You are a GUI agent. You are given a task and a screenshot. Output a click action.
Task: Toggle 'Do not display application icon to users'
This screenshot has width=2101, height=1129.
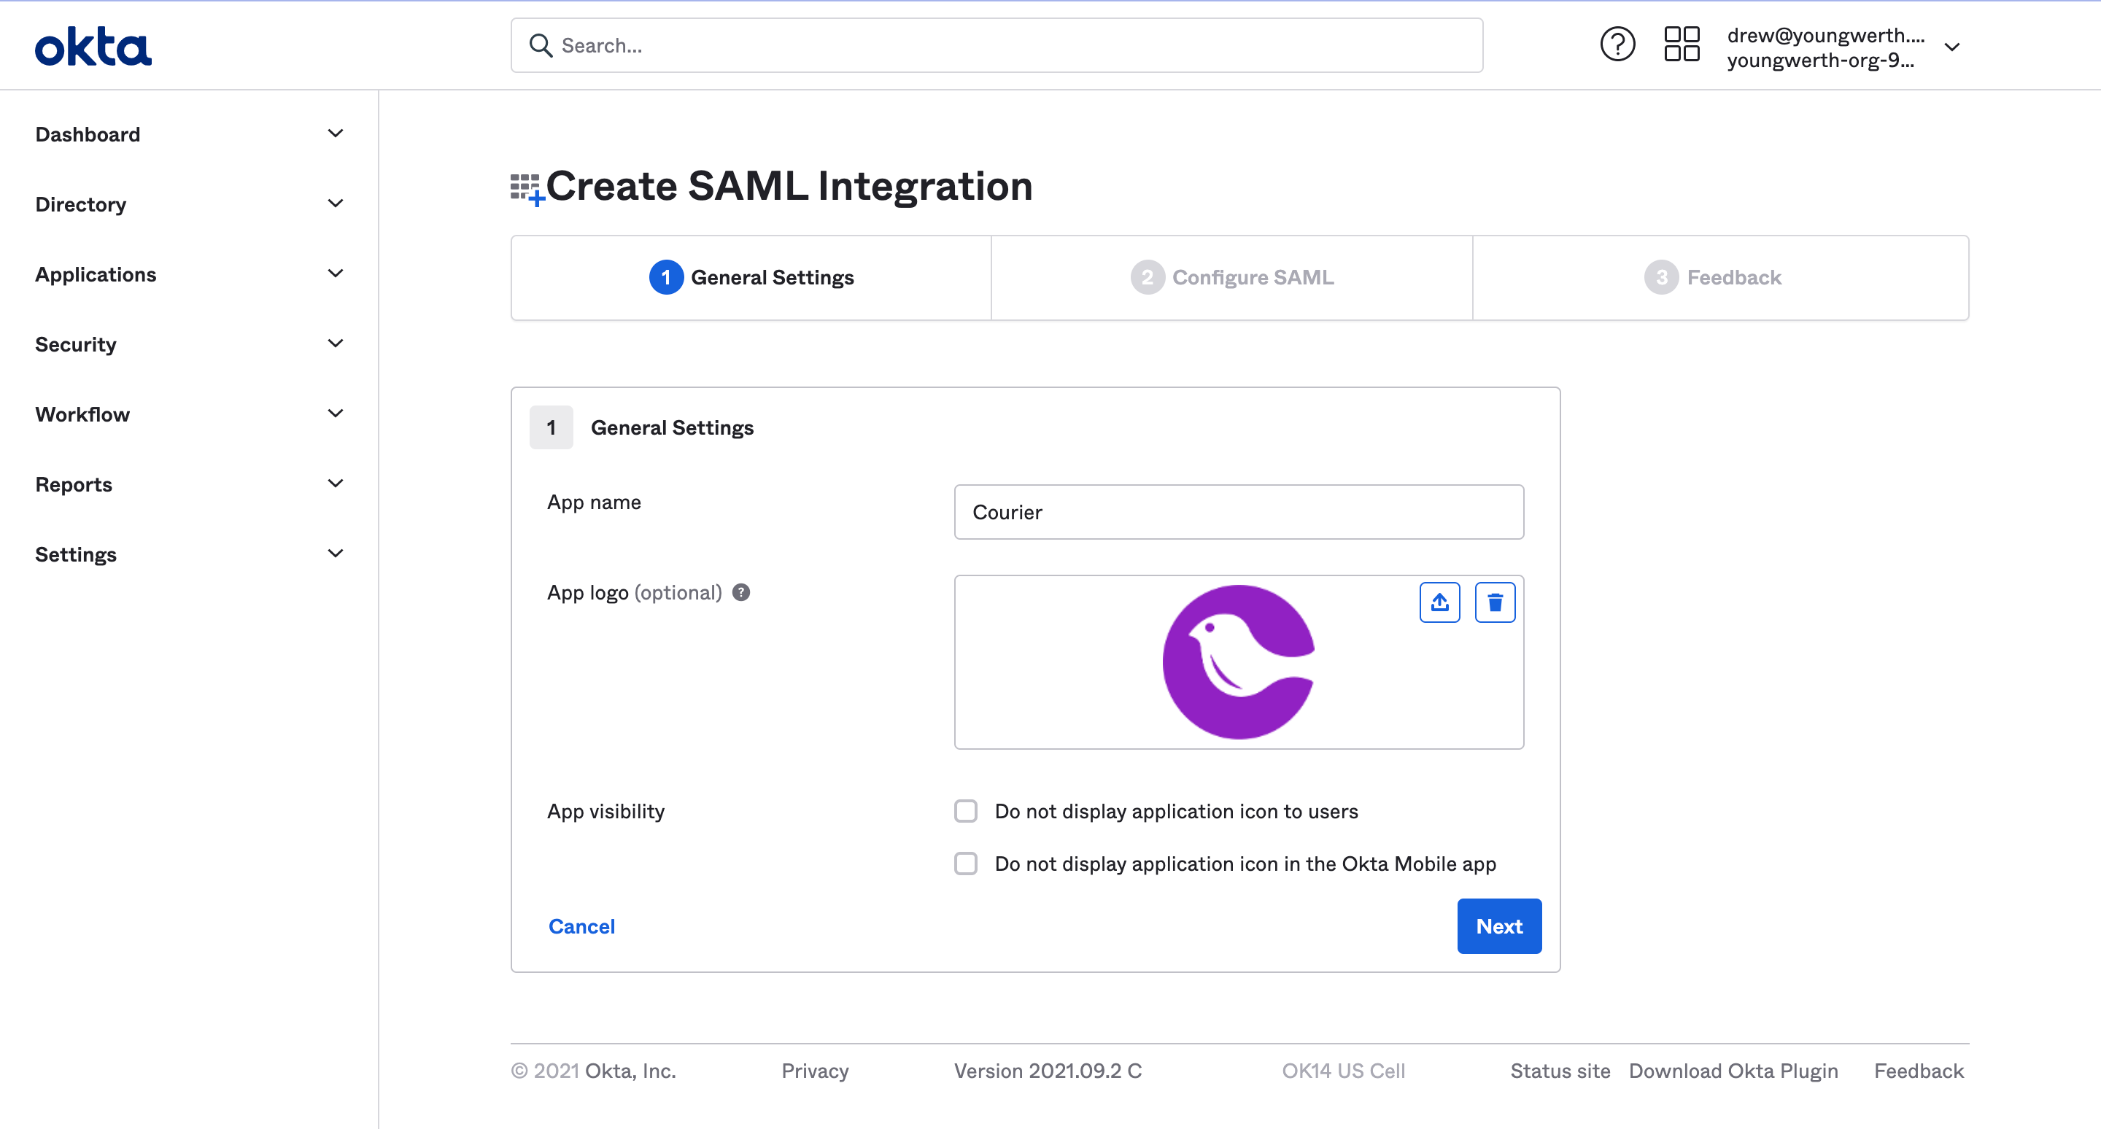pyautogui.click(x=967, y=810)
